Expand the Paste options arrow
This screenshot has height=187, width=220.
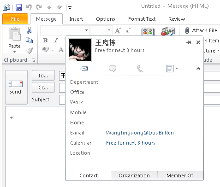tap(14, 52)
